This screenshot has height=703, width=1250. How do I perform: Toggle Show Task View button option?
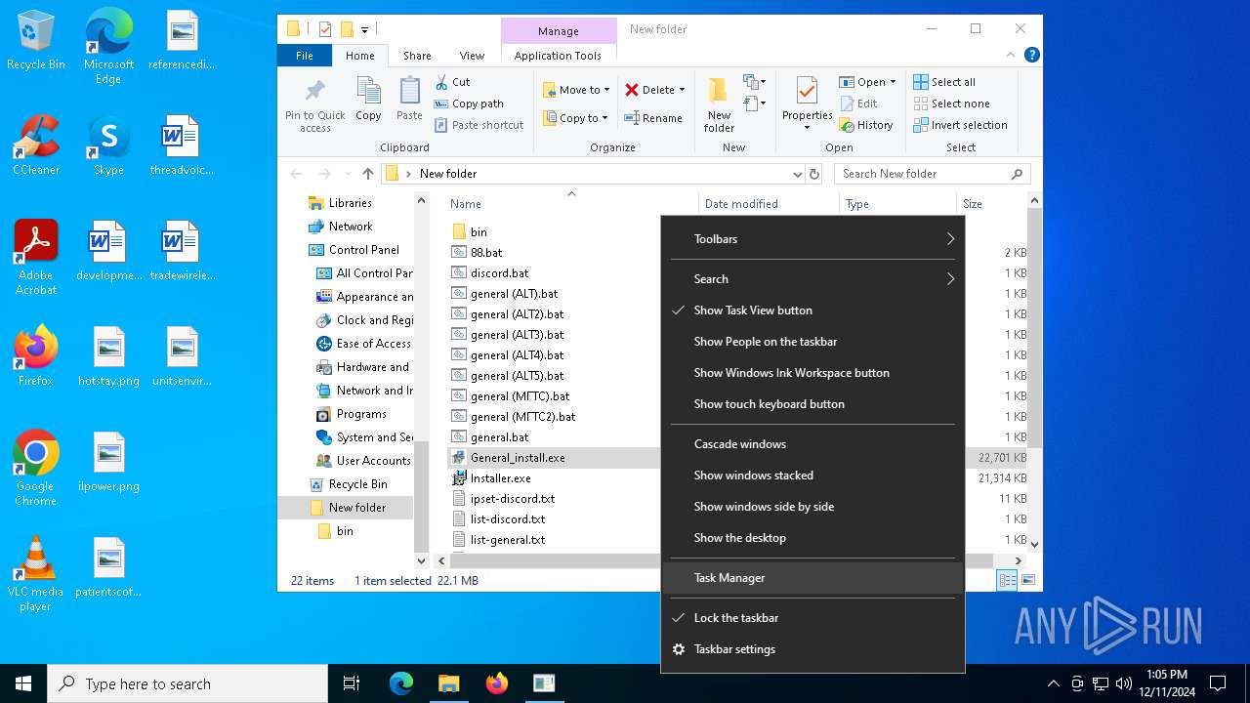tap(812, 310)
